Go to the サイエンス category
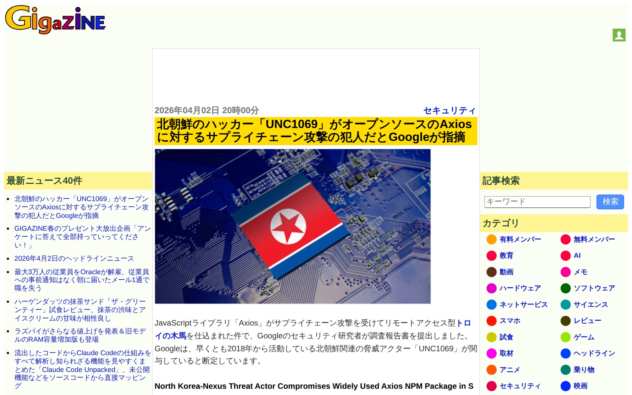Image resolution: width=632 pixels, height=395 pixels. tap(591, 304)
